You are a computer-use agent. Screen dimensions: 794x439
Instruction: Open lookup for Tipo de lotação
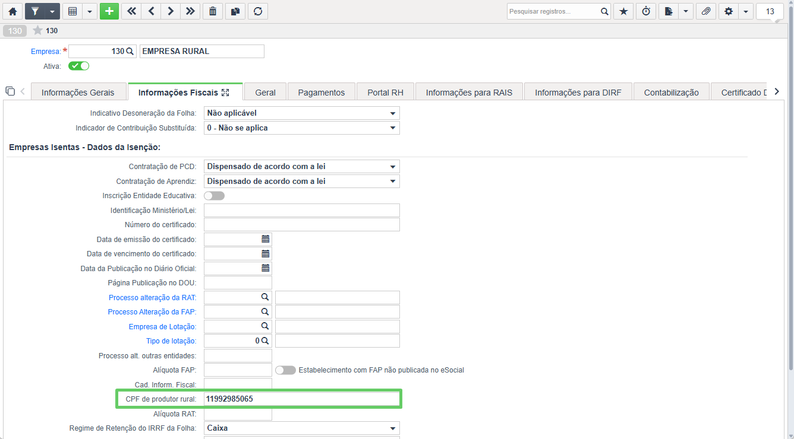pyautogui.click(x=265, y=341)
